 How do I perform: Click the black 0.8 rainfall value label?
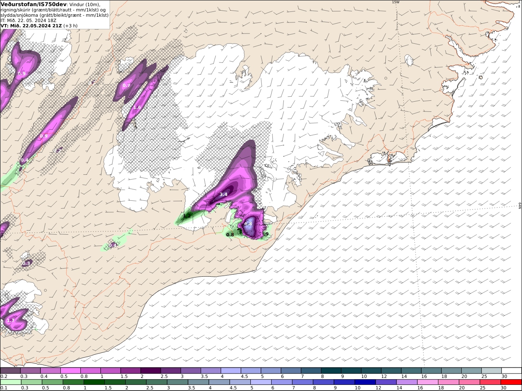[x=230, y=235]
